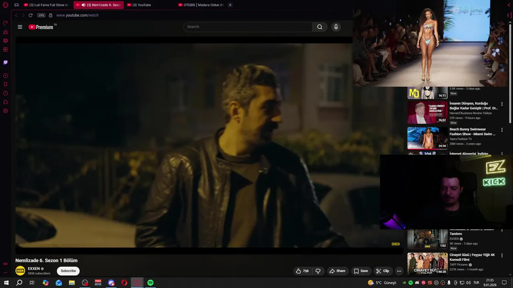Viewport: 513px width, 288px height.
Task: Open Nemlizade Bölüm Tanıtımı 1:02 thumbnail
Action: 427,239
